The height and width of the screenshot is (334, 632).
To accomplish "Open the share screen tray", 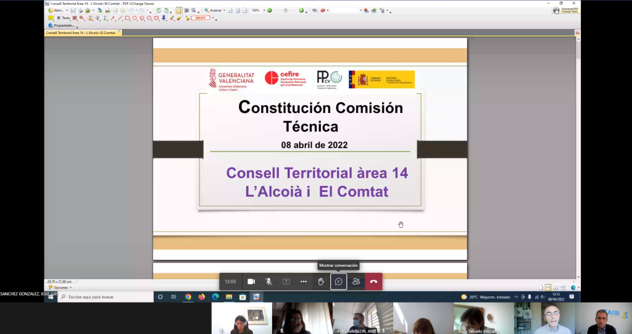I will 286,282.
